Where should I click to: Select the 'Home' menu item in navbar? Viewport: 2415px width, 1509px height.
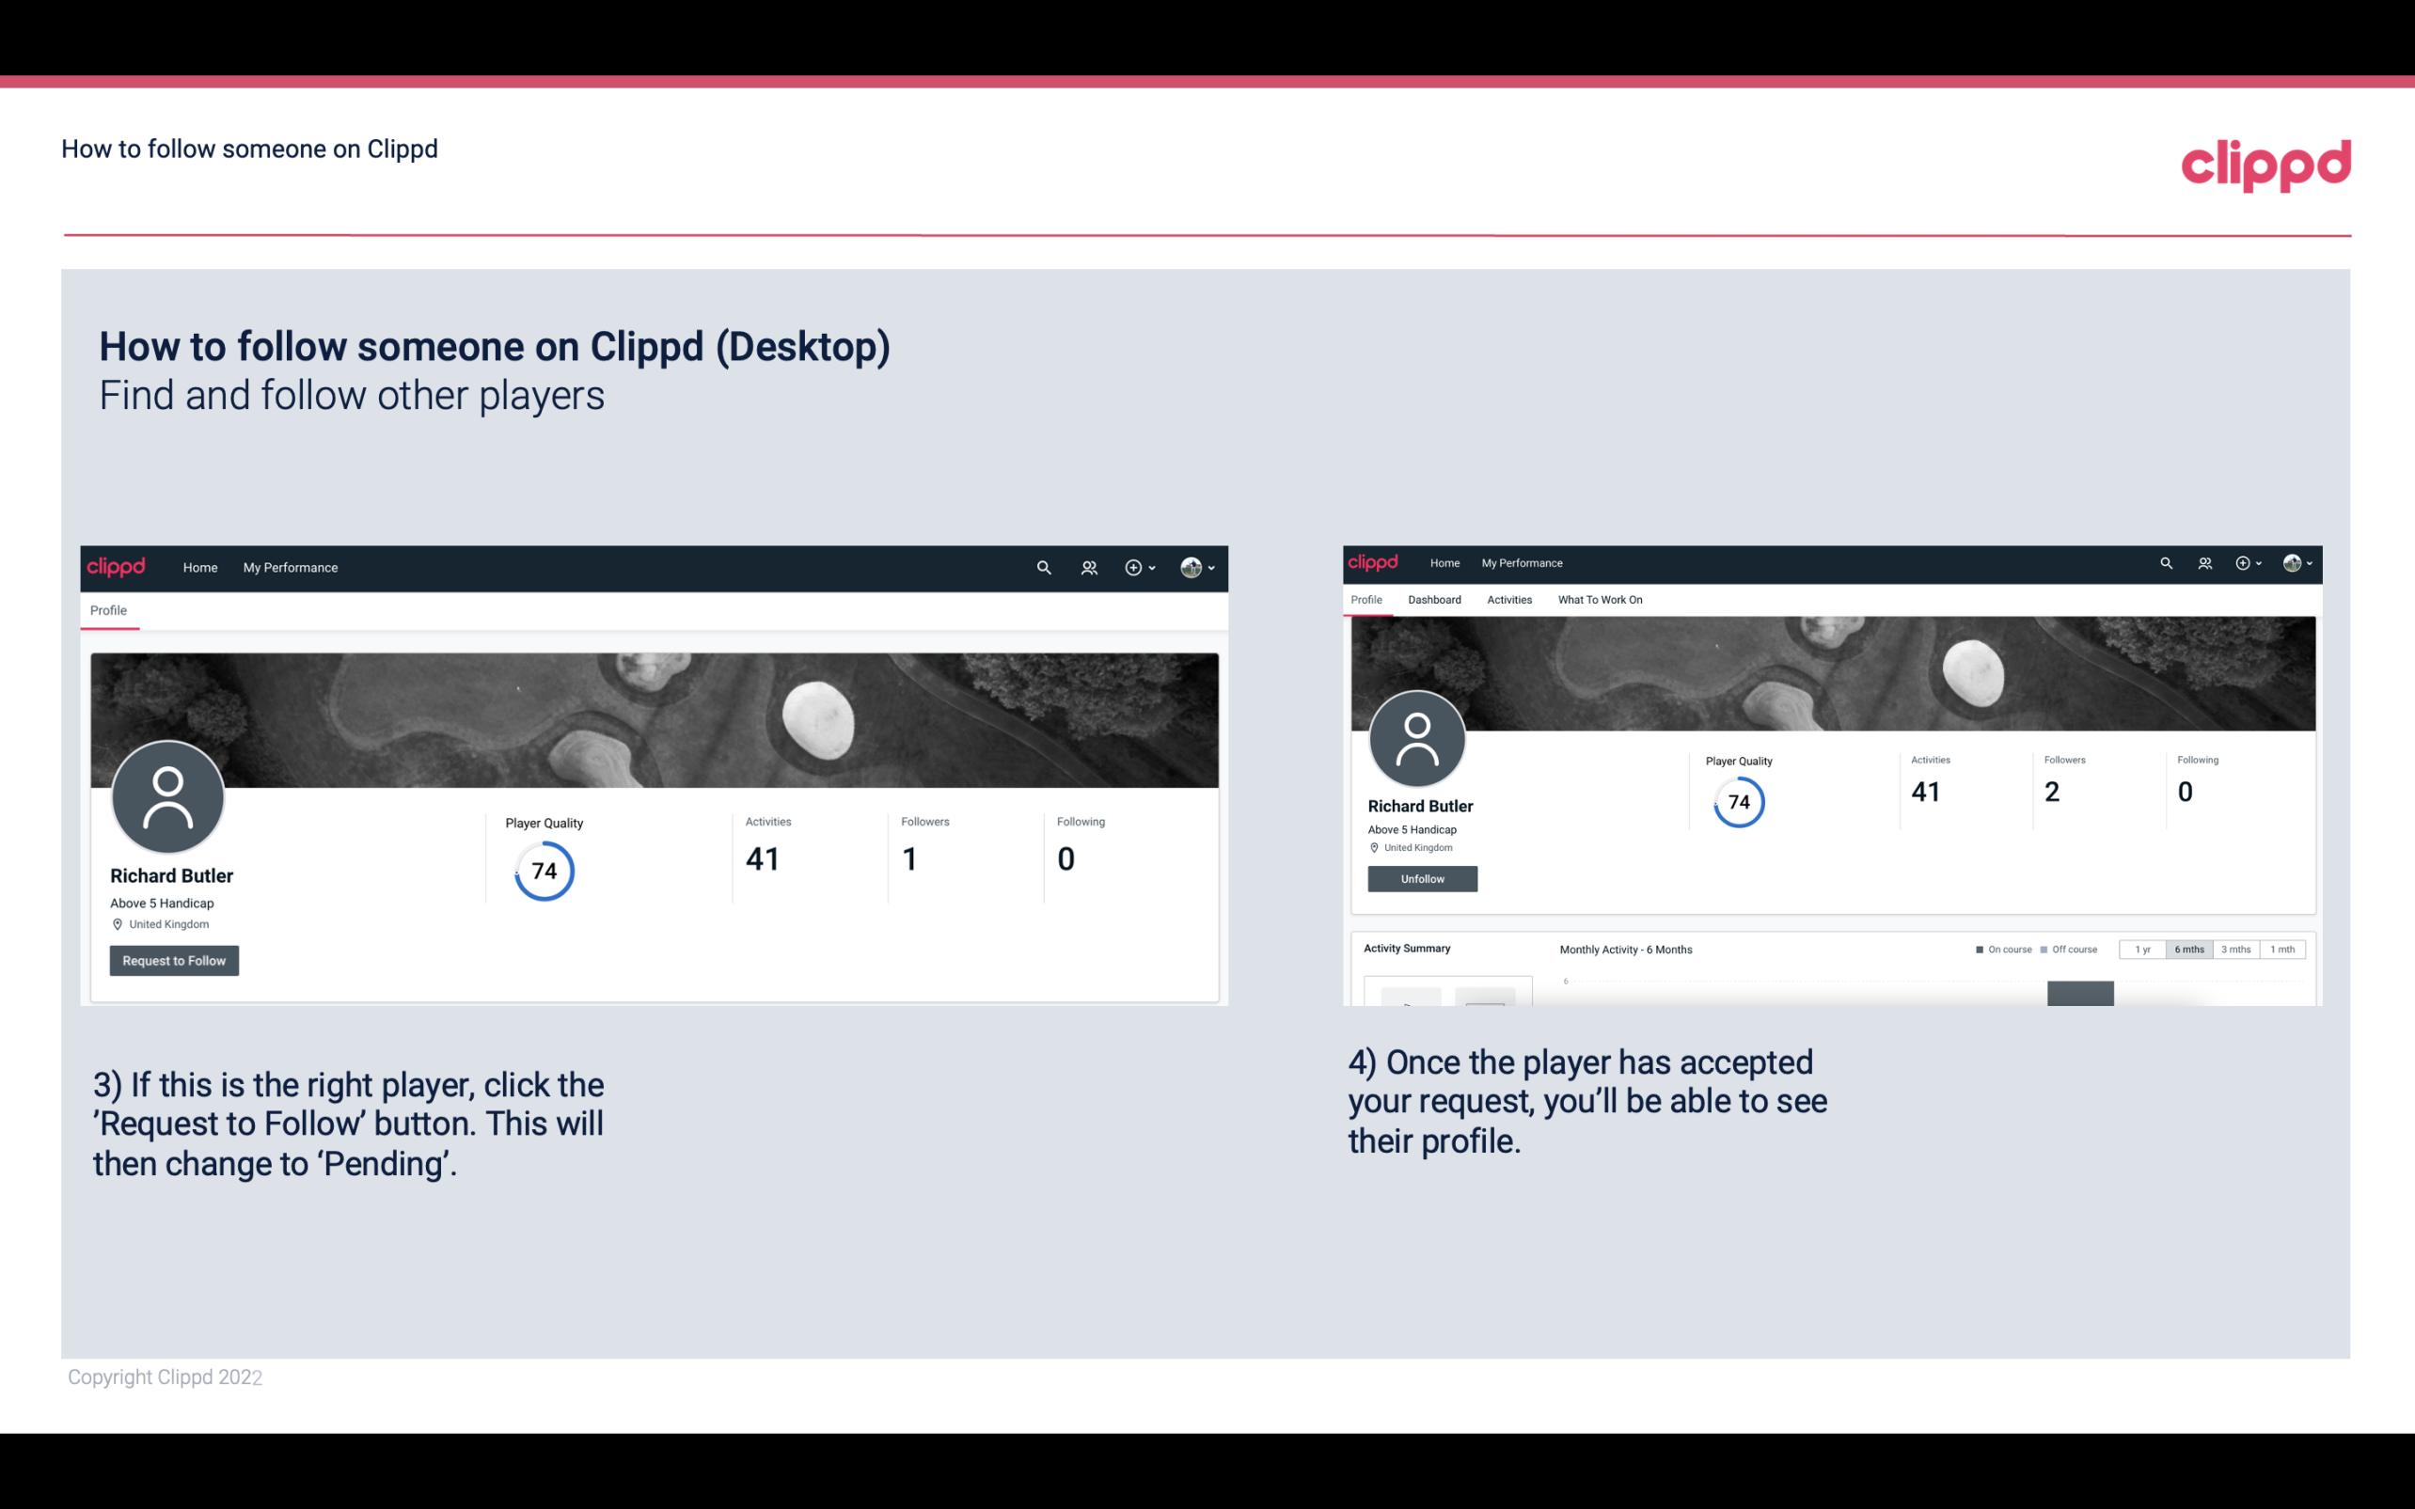(x=198, y=567)
